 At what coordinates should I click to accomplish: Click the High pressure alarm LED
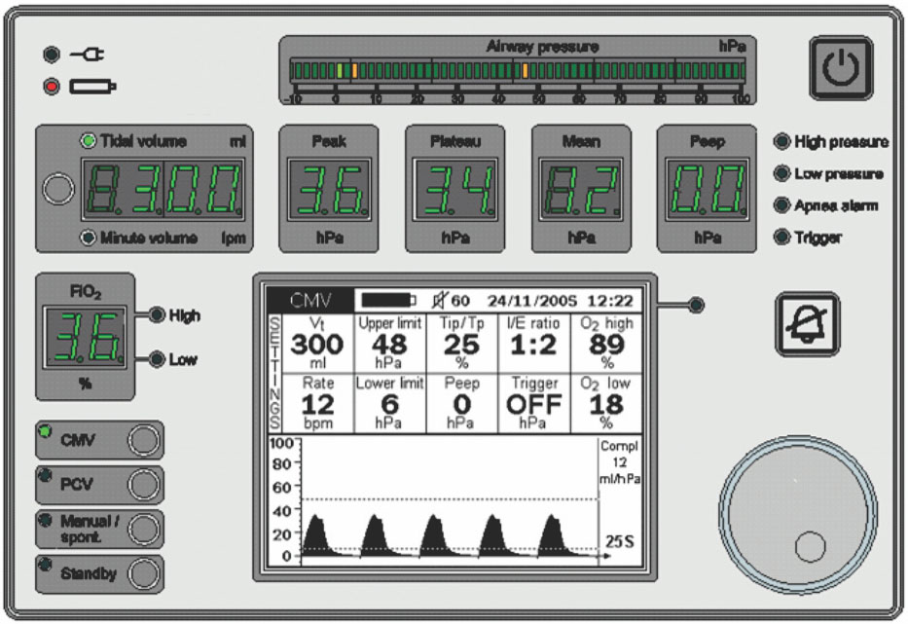click(781, 142)
